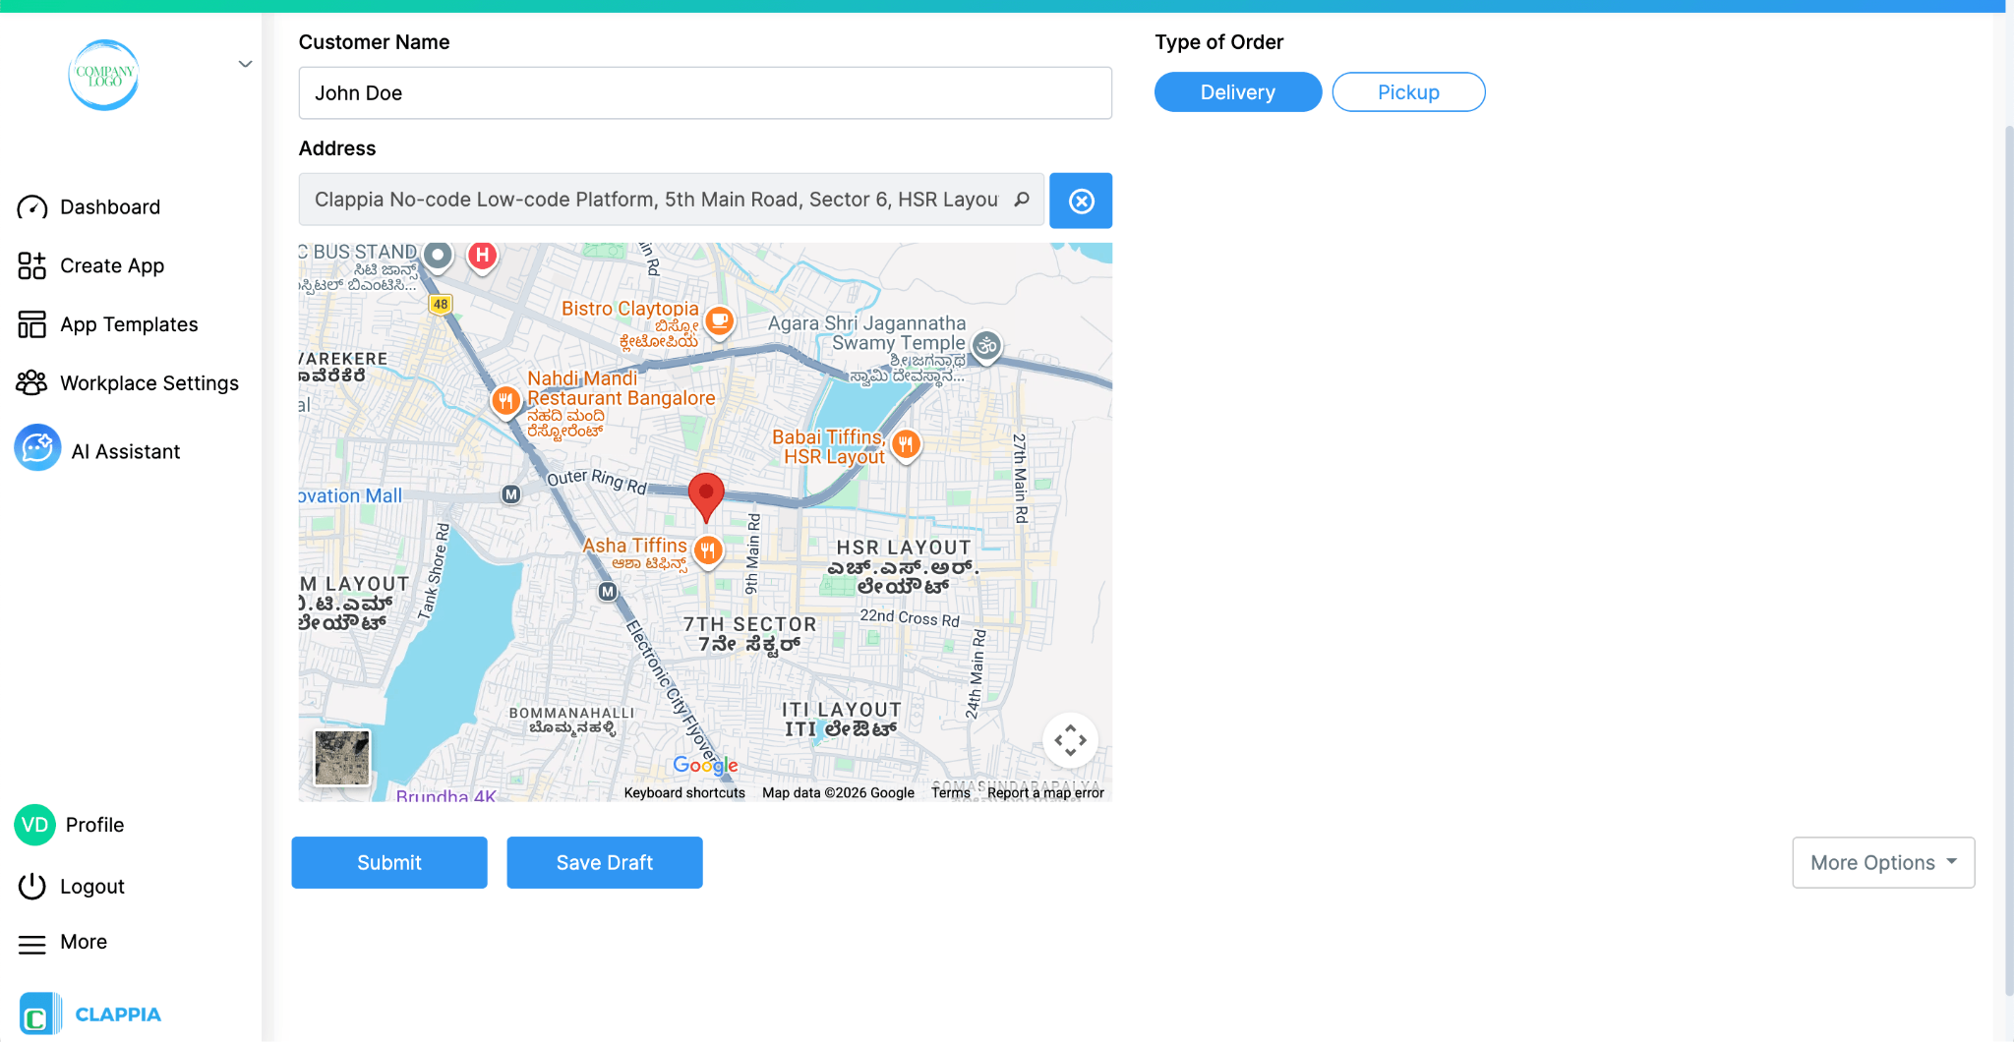Click the metro M icon near Innovation Mall
The width and height of the screenshot is (2014, 1042).
511,494
